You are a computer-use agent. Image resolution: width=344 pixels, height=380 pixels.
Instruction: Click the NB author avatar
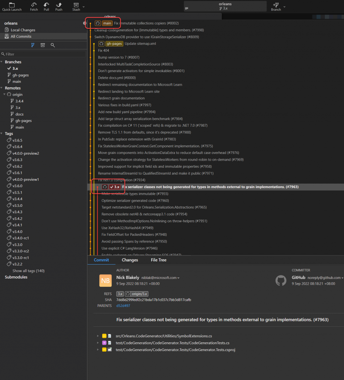pos(105,280)
